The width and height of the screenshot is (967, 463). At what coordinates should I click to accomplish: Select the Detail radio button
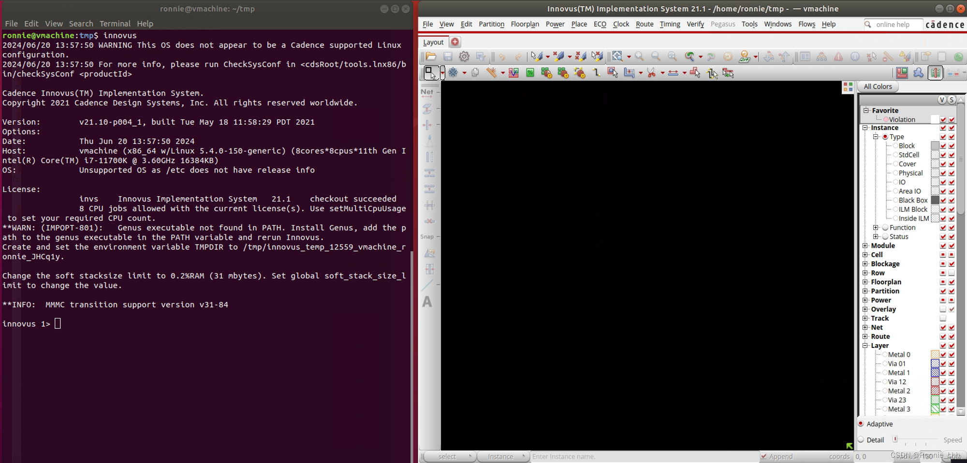tap(861, 439)
